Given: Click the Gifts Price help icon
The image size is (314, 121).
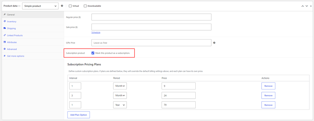Looking at the screenshot, I should point(214,43).
